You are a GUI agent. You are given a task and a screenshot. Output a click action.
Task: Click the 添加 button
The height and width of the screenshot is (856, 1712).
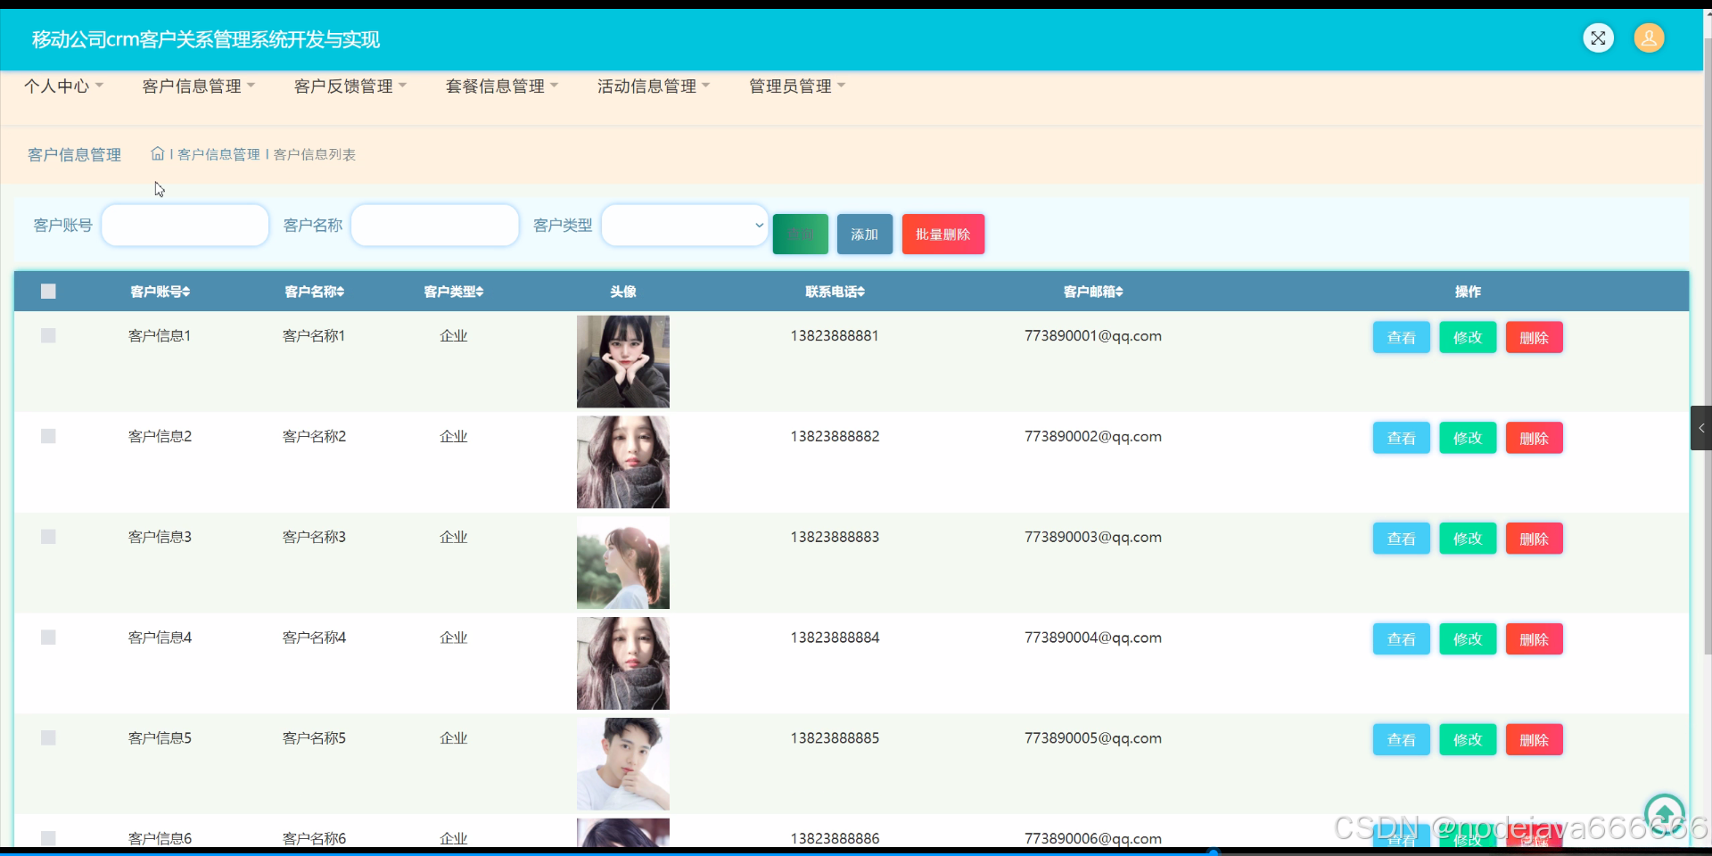tap(864, 235)
